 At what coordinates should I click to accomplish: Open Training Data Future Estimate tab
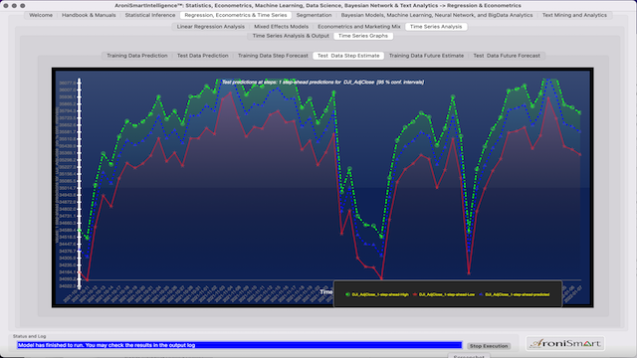coord(426,56)
